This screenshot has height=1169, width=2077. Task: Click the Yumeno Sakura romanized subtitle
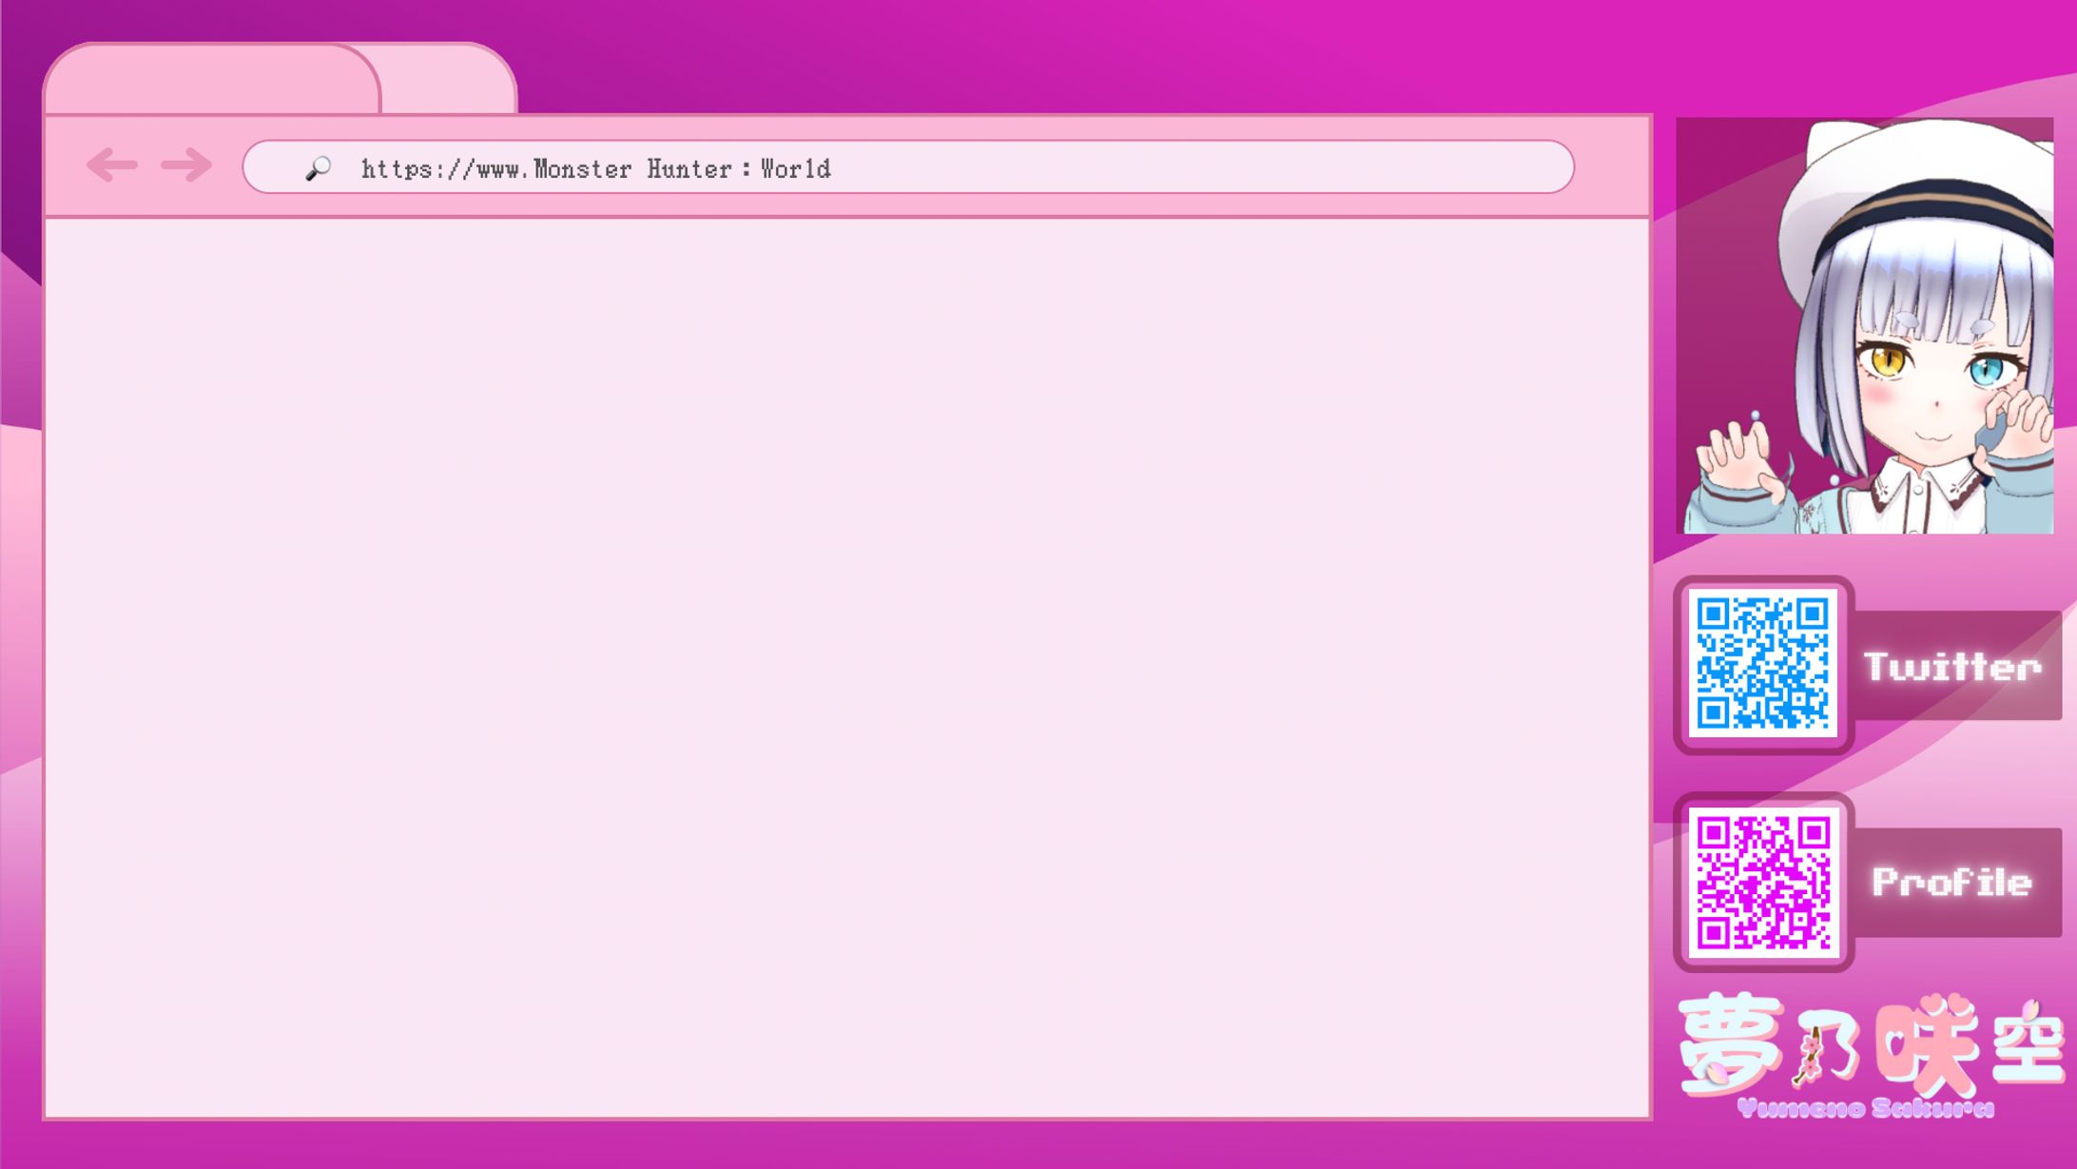coord(1865,1108)
